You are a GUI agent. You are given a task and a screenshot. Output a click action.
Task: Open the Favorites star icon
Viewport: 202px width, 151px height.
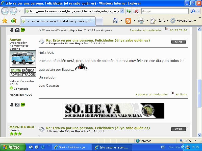(5, 21)
